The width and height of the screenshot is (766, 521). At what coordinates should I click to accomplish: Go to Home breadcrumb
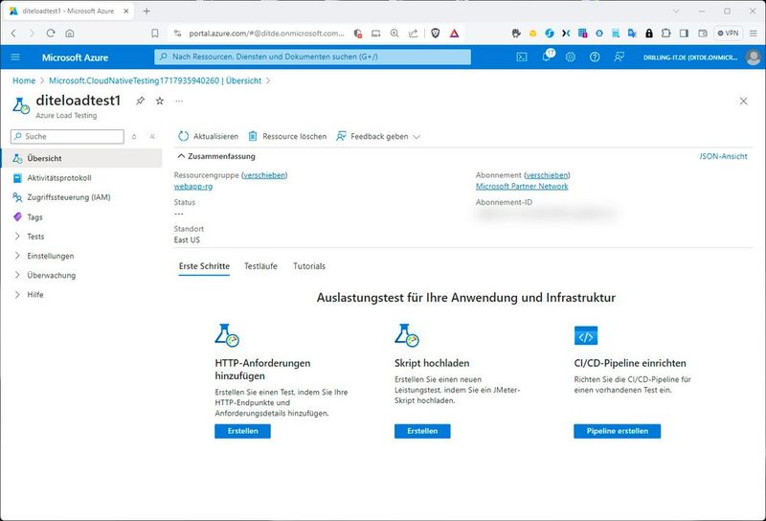tap(24, 80)
